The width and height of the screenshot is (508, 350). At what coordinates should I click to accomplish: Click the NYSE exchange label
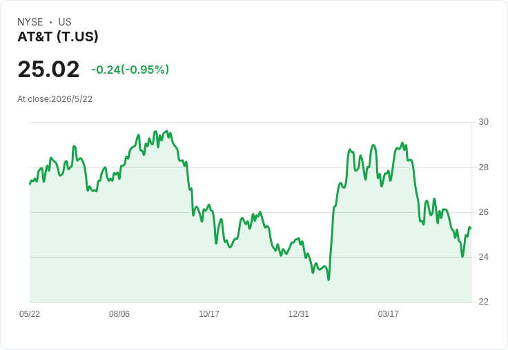click(x=30, y=22)
